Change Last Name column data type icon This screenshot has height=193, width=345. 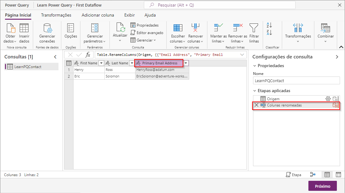click(108, 63)
